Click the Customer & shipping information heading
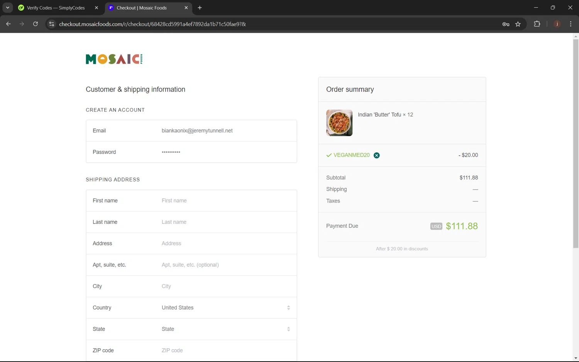Screen dimensions: 579x362 pyautogui.click(x=135, y=90)
